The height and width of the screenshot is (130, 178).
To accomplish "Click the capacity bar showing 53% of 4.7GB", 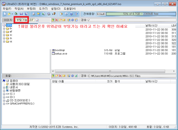I will 141,14.
